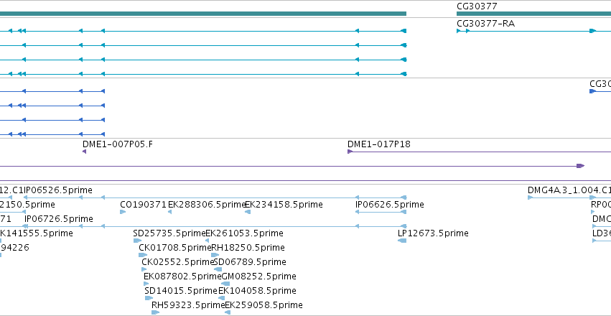
Task: Click the IP06626.5prime EST label
Action: (x=389, y=205)
